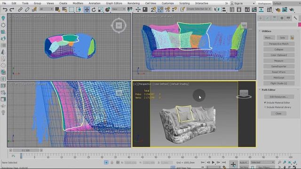The height and width of the screenshot is (169, 301).
Task: Activate the Select and Link tool
Action: point(20,9)
